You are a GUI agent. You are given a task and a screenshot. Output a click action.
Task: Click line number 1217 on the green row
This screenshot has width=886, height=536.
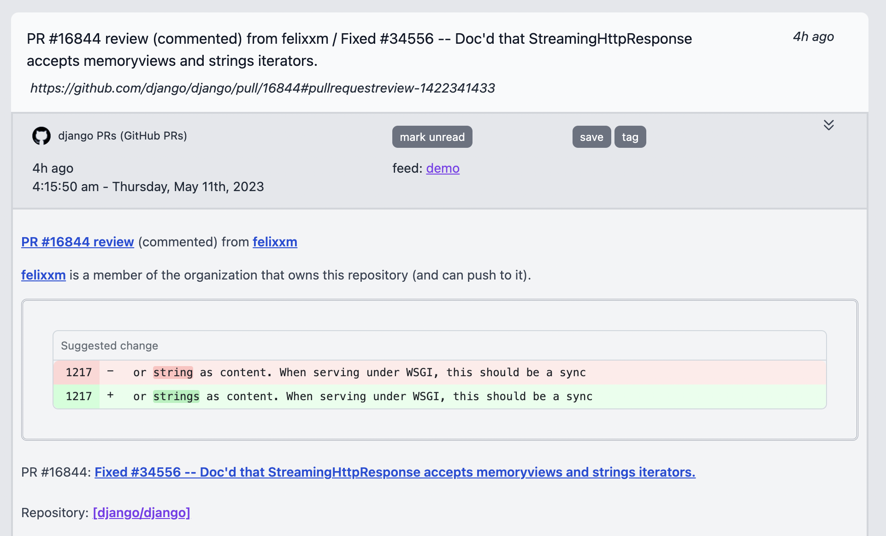click(78, 396)
